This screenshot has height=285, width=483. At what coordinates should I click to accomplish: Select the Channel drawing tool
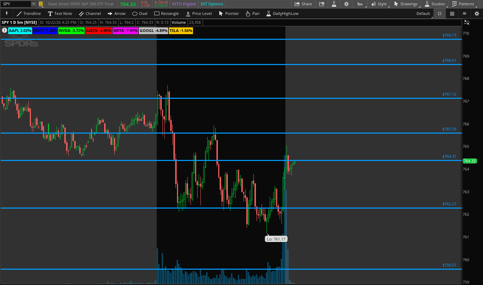90,13
